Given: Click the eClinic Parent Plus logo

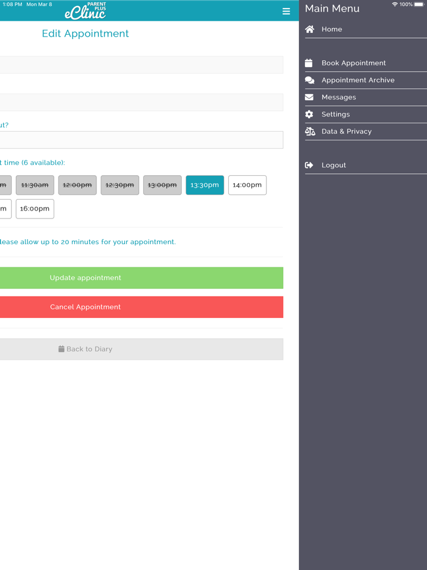Looking at the screenshot, I should pos(85,10).
